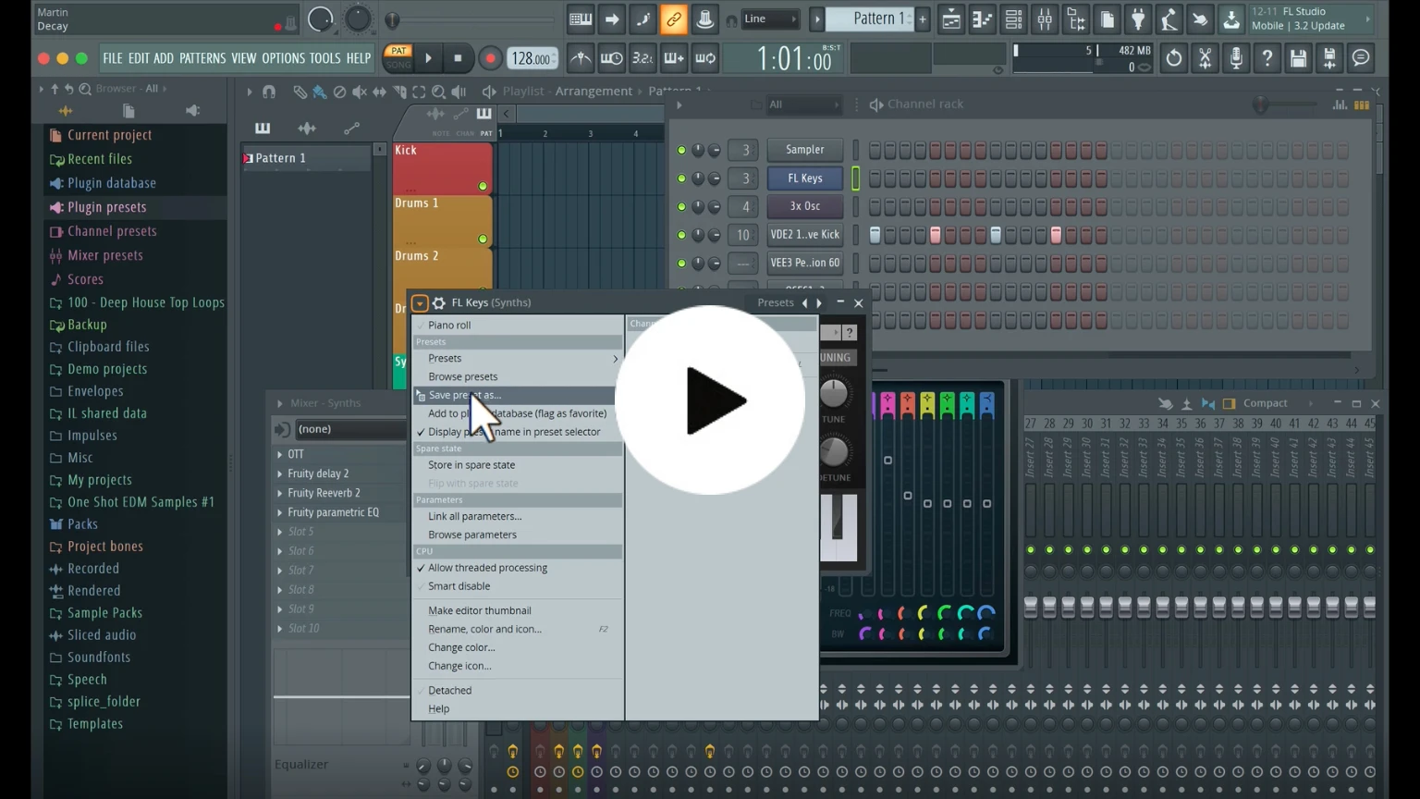
Task: Toggle the green LED of 3x Osc channel
Action: (x=681, y=206)
